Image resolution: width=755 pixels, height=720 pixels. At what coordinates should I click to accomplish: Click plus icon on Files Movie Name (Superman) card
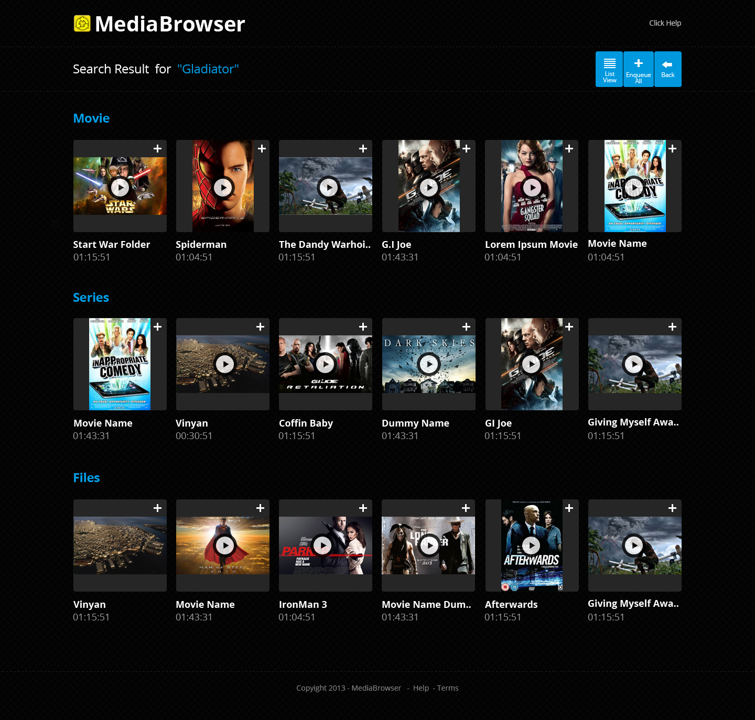coord(260,508)
